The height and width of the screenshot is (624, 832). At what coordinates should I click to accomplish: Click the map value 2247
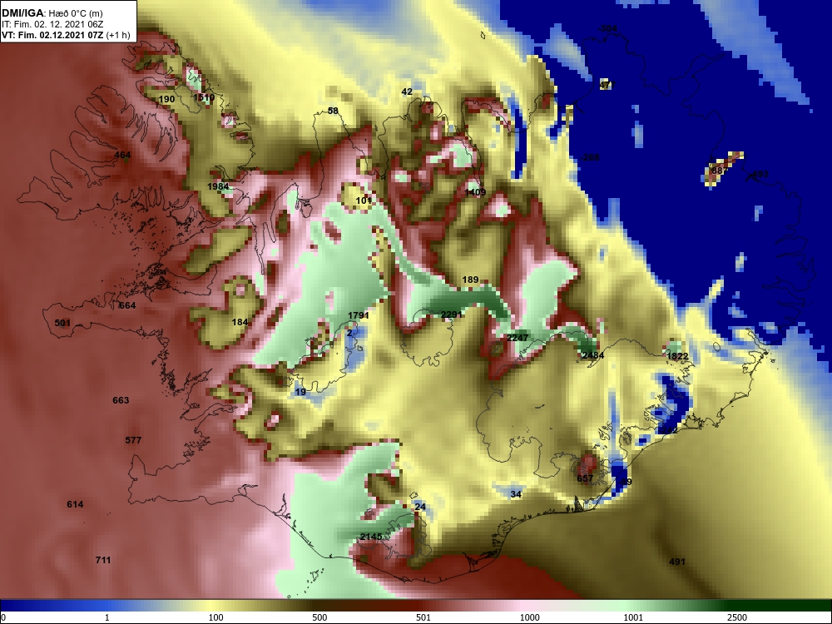[517, 338]
